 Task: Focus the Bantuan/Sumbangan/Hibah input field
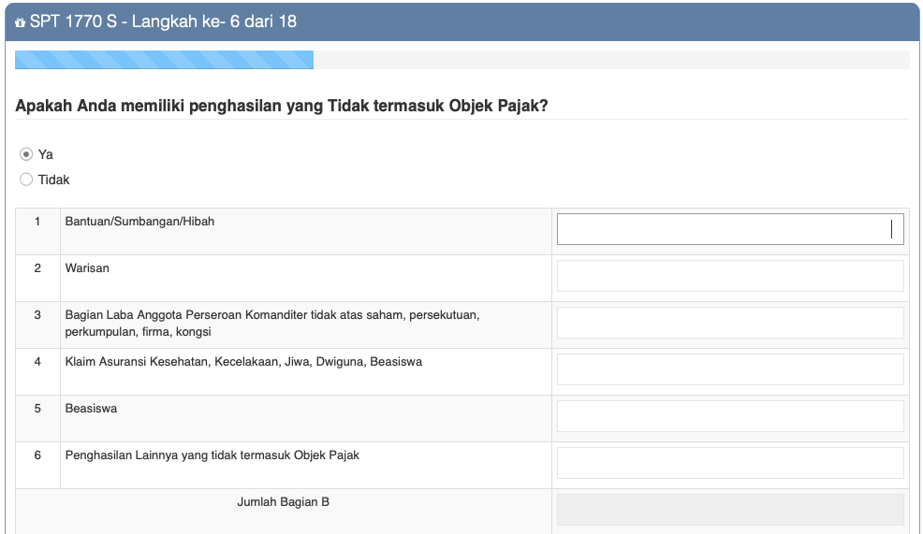pos(729,229)
